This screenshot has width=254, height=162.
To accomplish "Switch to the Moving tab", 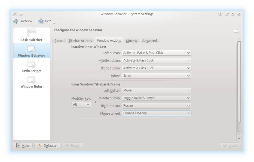I will (x=131, y=41).
